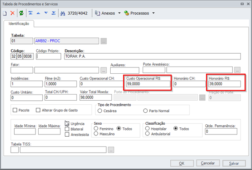Check the Bilateral checkbox
The image size is (252, 170).
click(x=67, y=129)
